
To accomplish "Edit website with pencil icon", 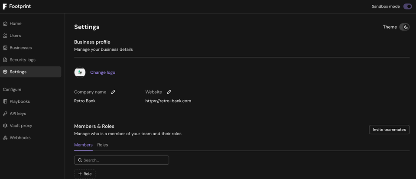I will (x=169, y=92).
